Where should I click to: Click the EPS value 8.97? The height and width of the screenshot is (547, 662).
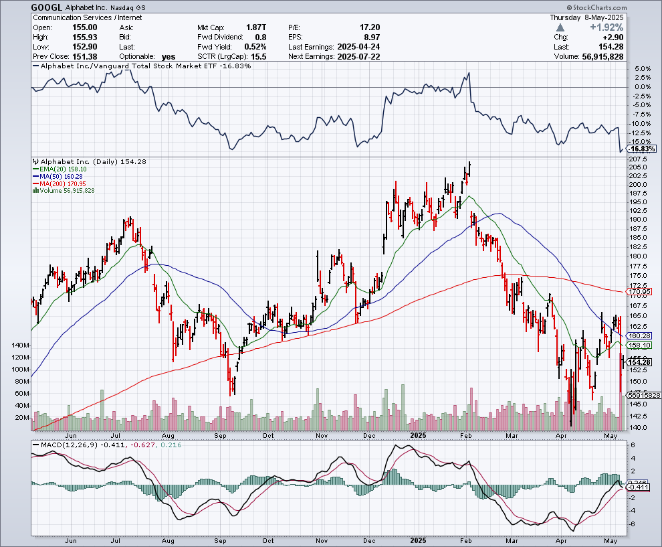372,37
